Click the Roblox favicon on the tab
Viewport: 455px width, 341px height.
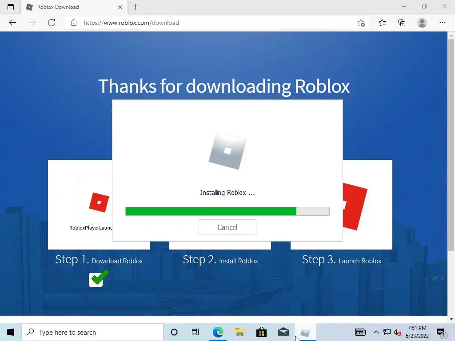click(29, 7)
